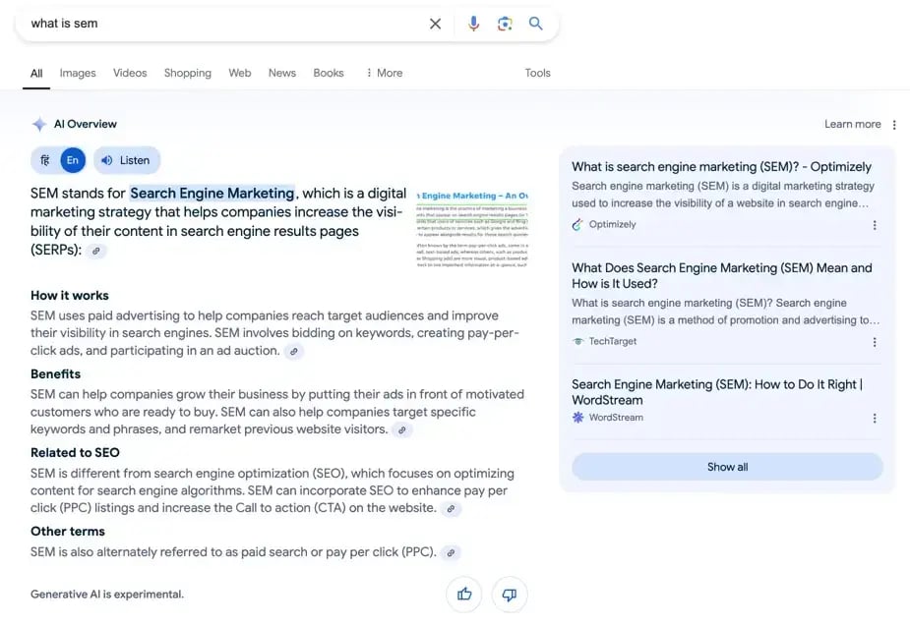Open the Web tab
The height and width of the screenshot is (626, 910).
[240, 73]
